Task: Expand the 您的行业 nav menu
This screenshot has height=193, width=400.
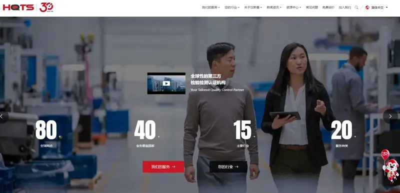Action: (231, 7)
